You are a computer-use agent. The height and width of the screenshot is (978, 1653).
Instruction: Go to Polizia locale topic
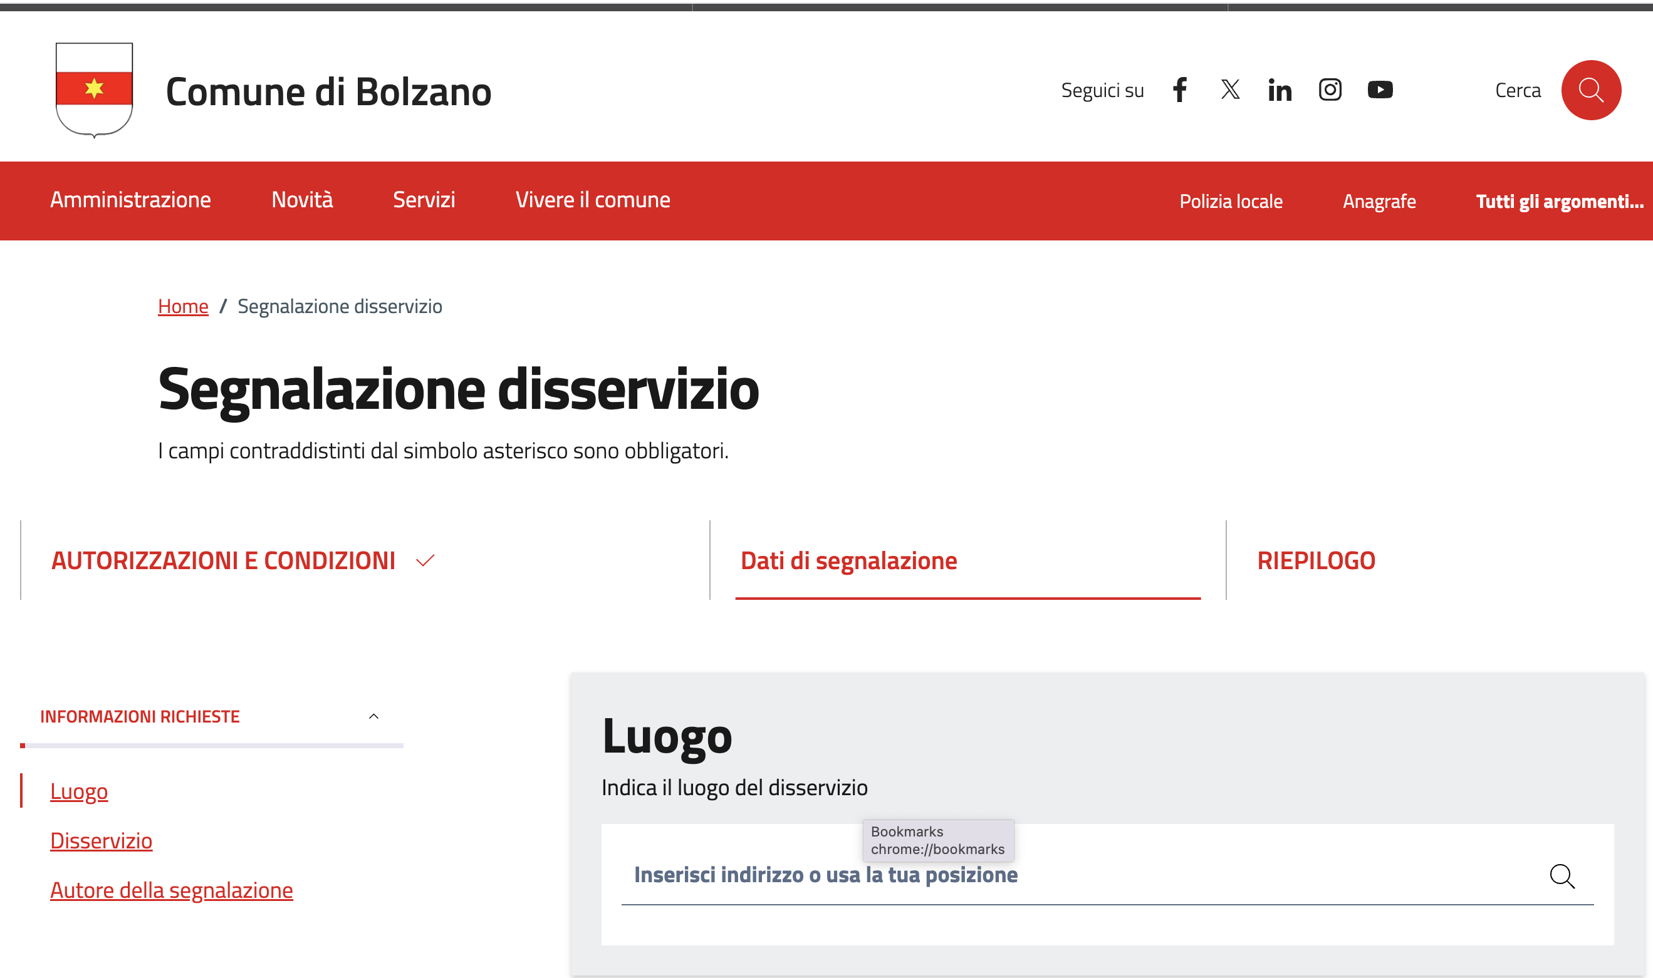(1231, 201)
